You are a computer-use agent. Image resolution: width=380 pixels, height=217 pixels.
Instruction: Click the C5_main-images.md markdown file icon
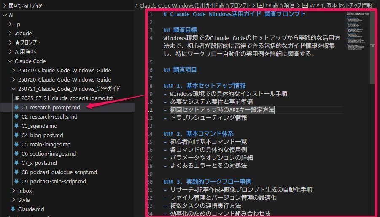pos(16,144)
